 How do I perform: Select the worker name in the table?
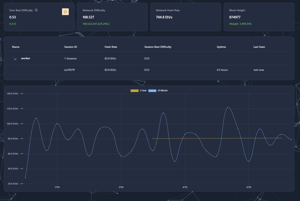pos(25,58)
